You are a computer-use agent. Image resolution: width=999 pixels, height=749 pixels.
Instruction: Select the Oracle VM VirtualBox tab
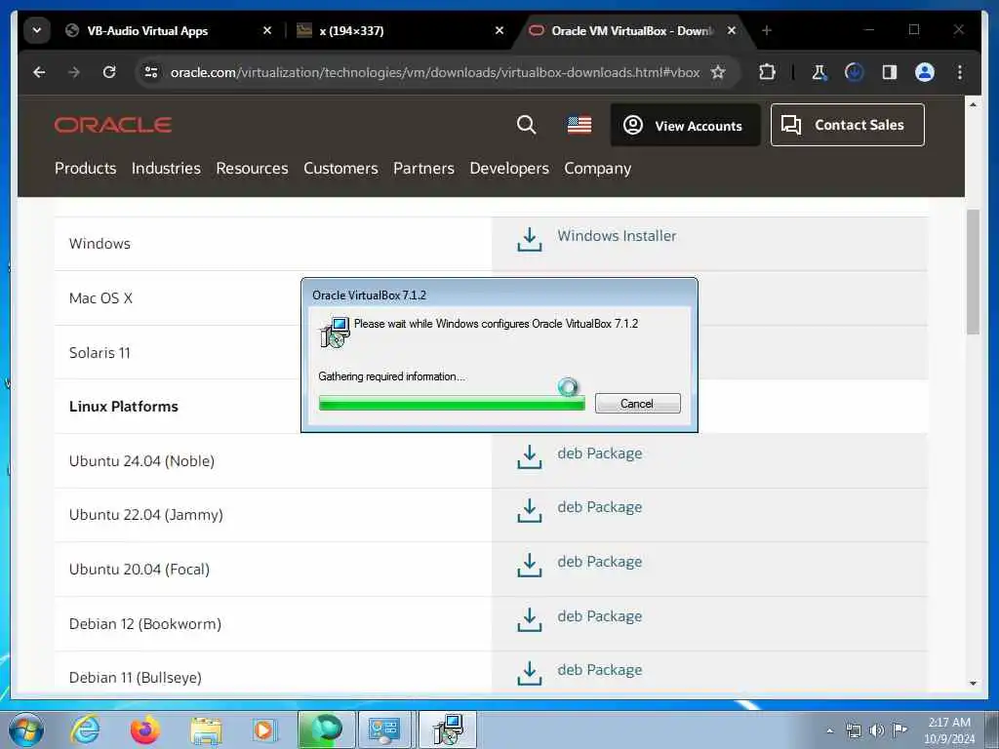[x=632, y=30]
